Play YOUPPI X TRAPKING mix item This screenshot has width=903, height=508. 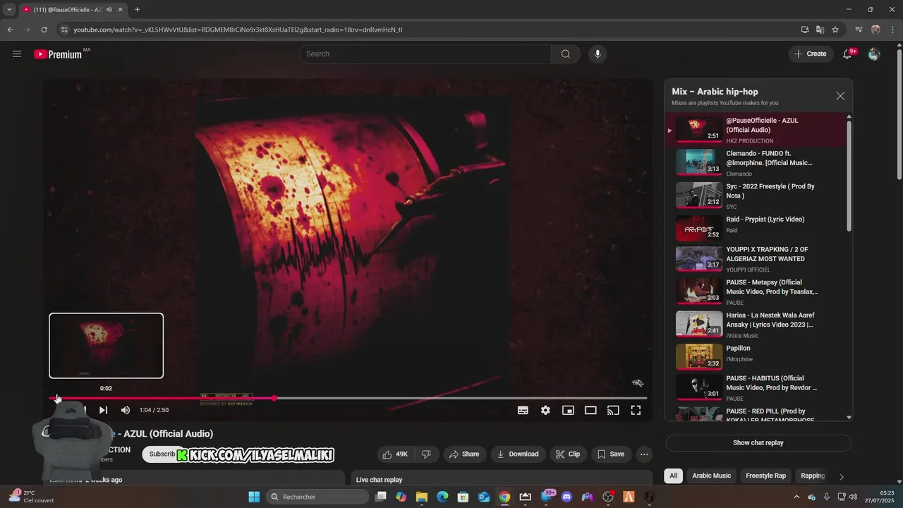pyautogui.click(x=758, y=259)
